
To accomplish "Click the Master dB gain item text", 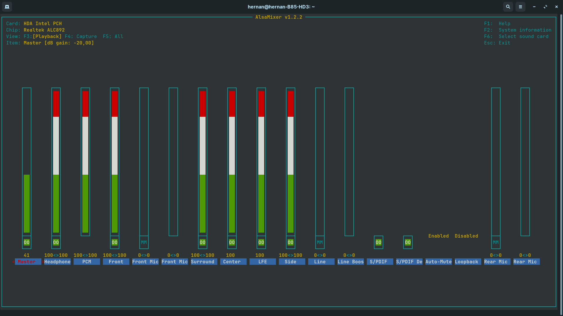I will [x=59, y=43].
